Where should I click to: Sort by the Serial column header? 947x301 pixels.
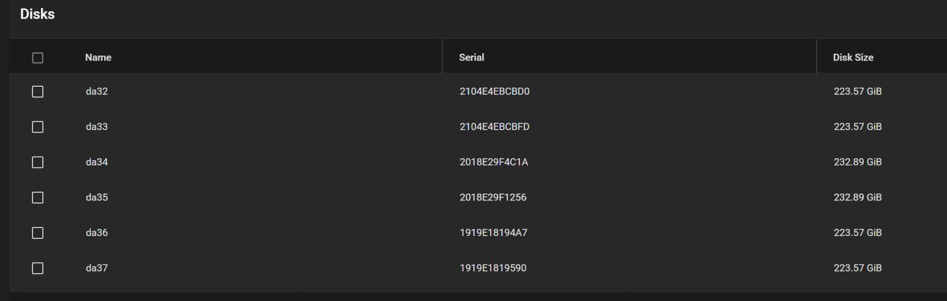tap(472, 58)
